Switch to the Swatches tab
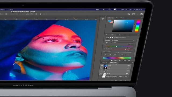 tap(120, 18)
